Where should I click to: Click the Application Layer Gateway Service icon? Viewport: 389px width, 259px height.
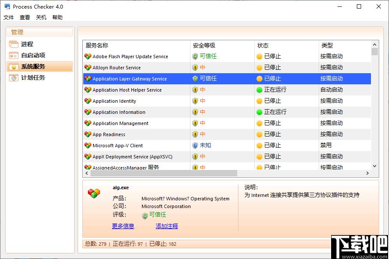coord(88,79)
